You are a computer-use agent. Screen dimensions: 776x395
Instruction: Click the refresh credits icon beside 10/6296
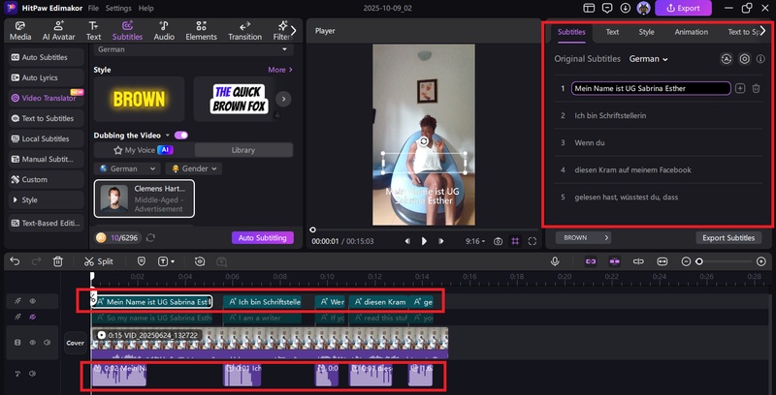[x=150, y=237]
